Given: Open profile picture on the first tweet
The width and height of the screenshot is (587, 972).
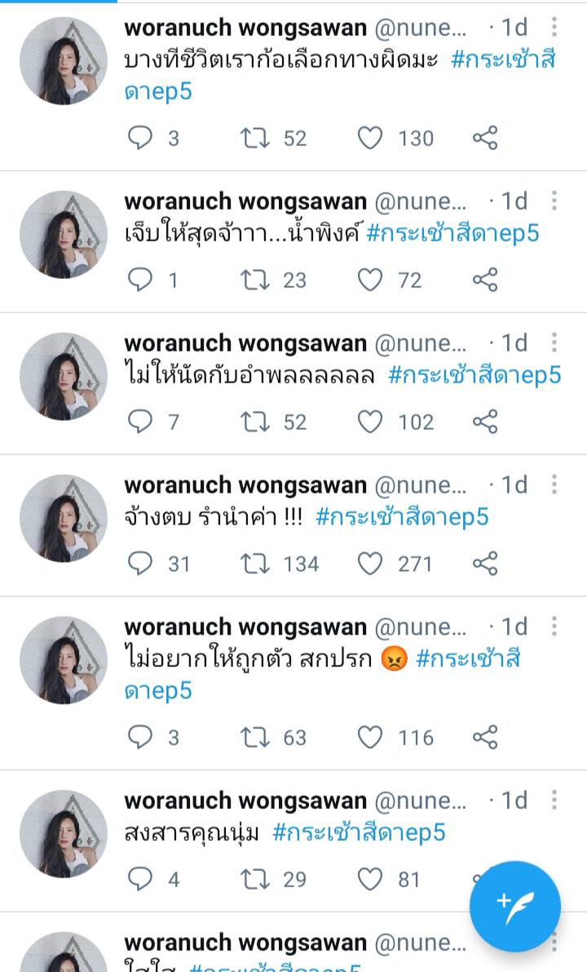Looking at the screenshot, I should [x=64, y=60].
